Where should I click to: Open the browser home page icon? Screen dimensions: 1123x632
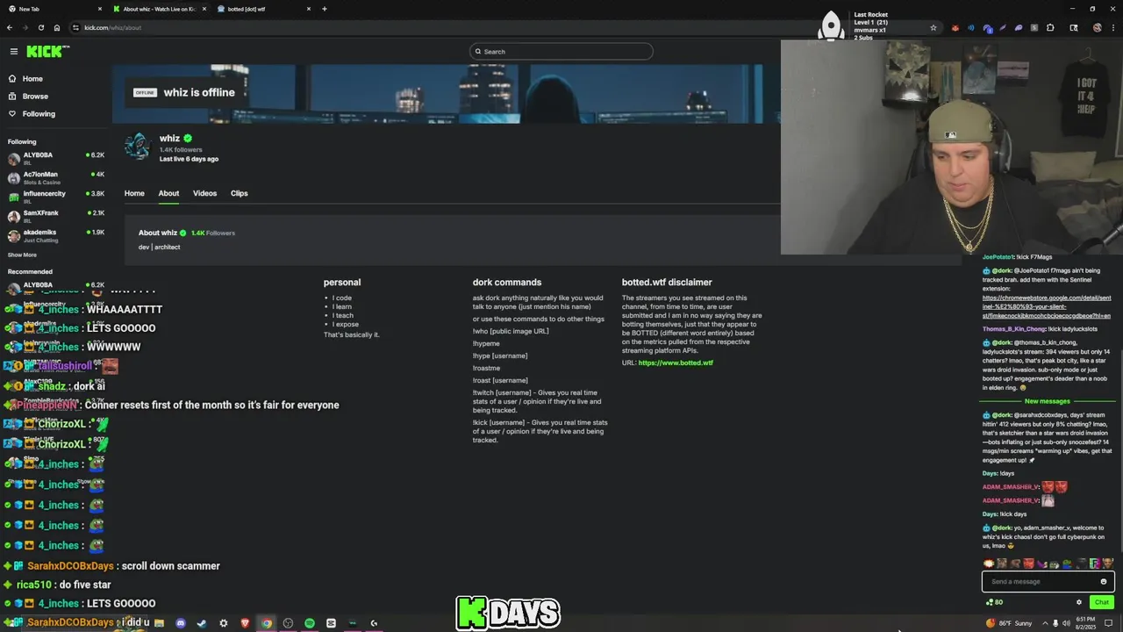click(x=56, y=27)
